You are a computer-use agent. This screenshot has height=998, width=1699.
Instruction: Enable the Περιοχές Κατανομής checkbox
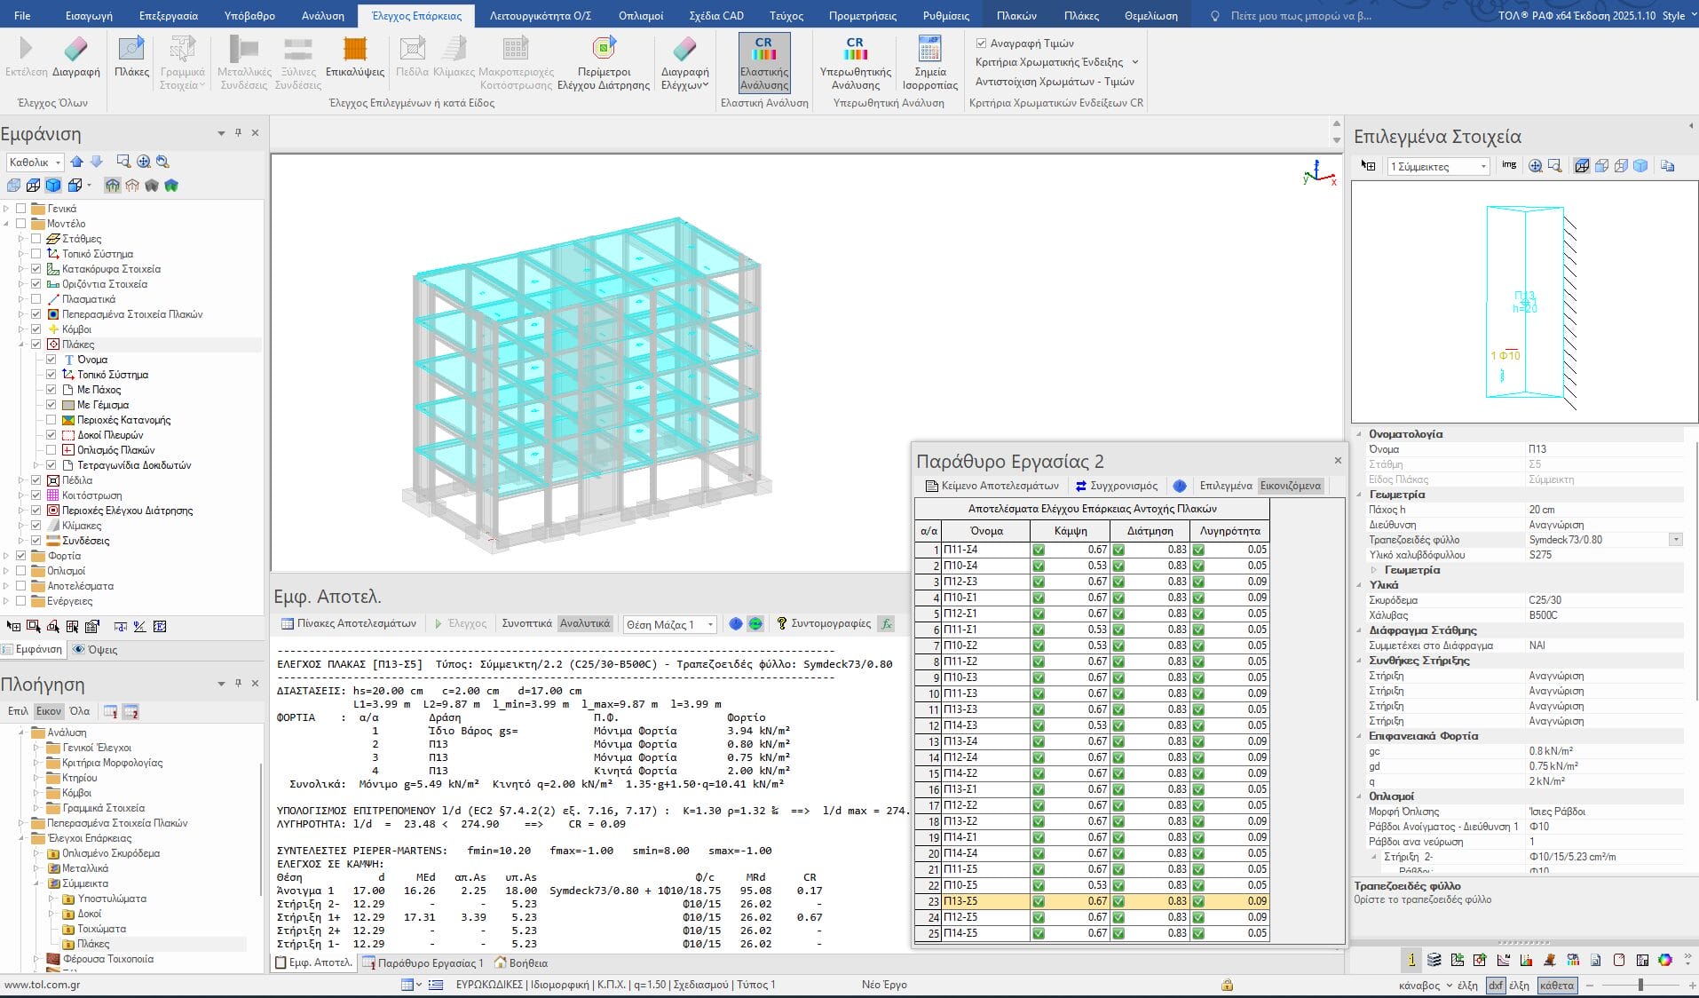pyautogui.click(x=51, y=420)
